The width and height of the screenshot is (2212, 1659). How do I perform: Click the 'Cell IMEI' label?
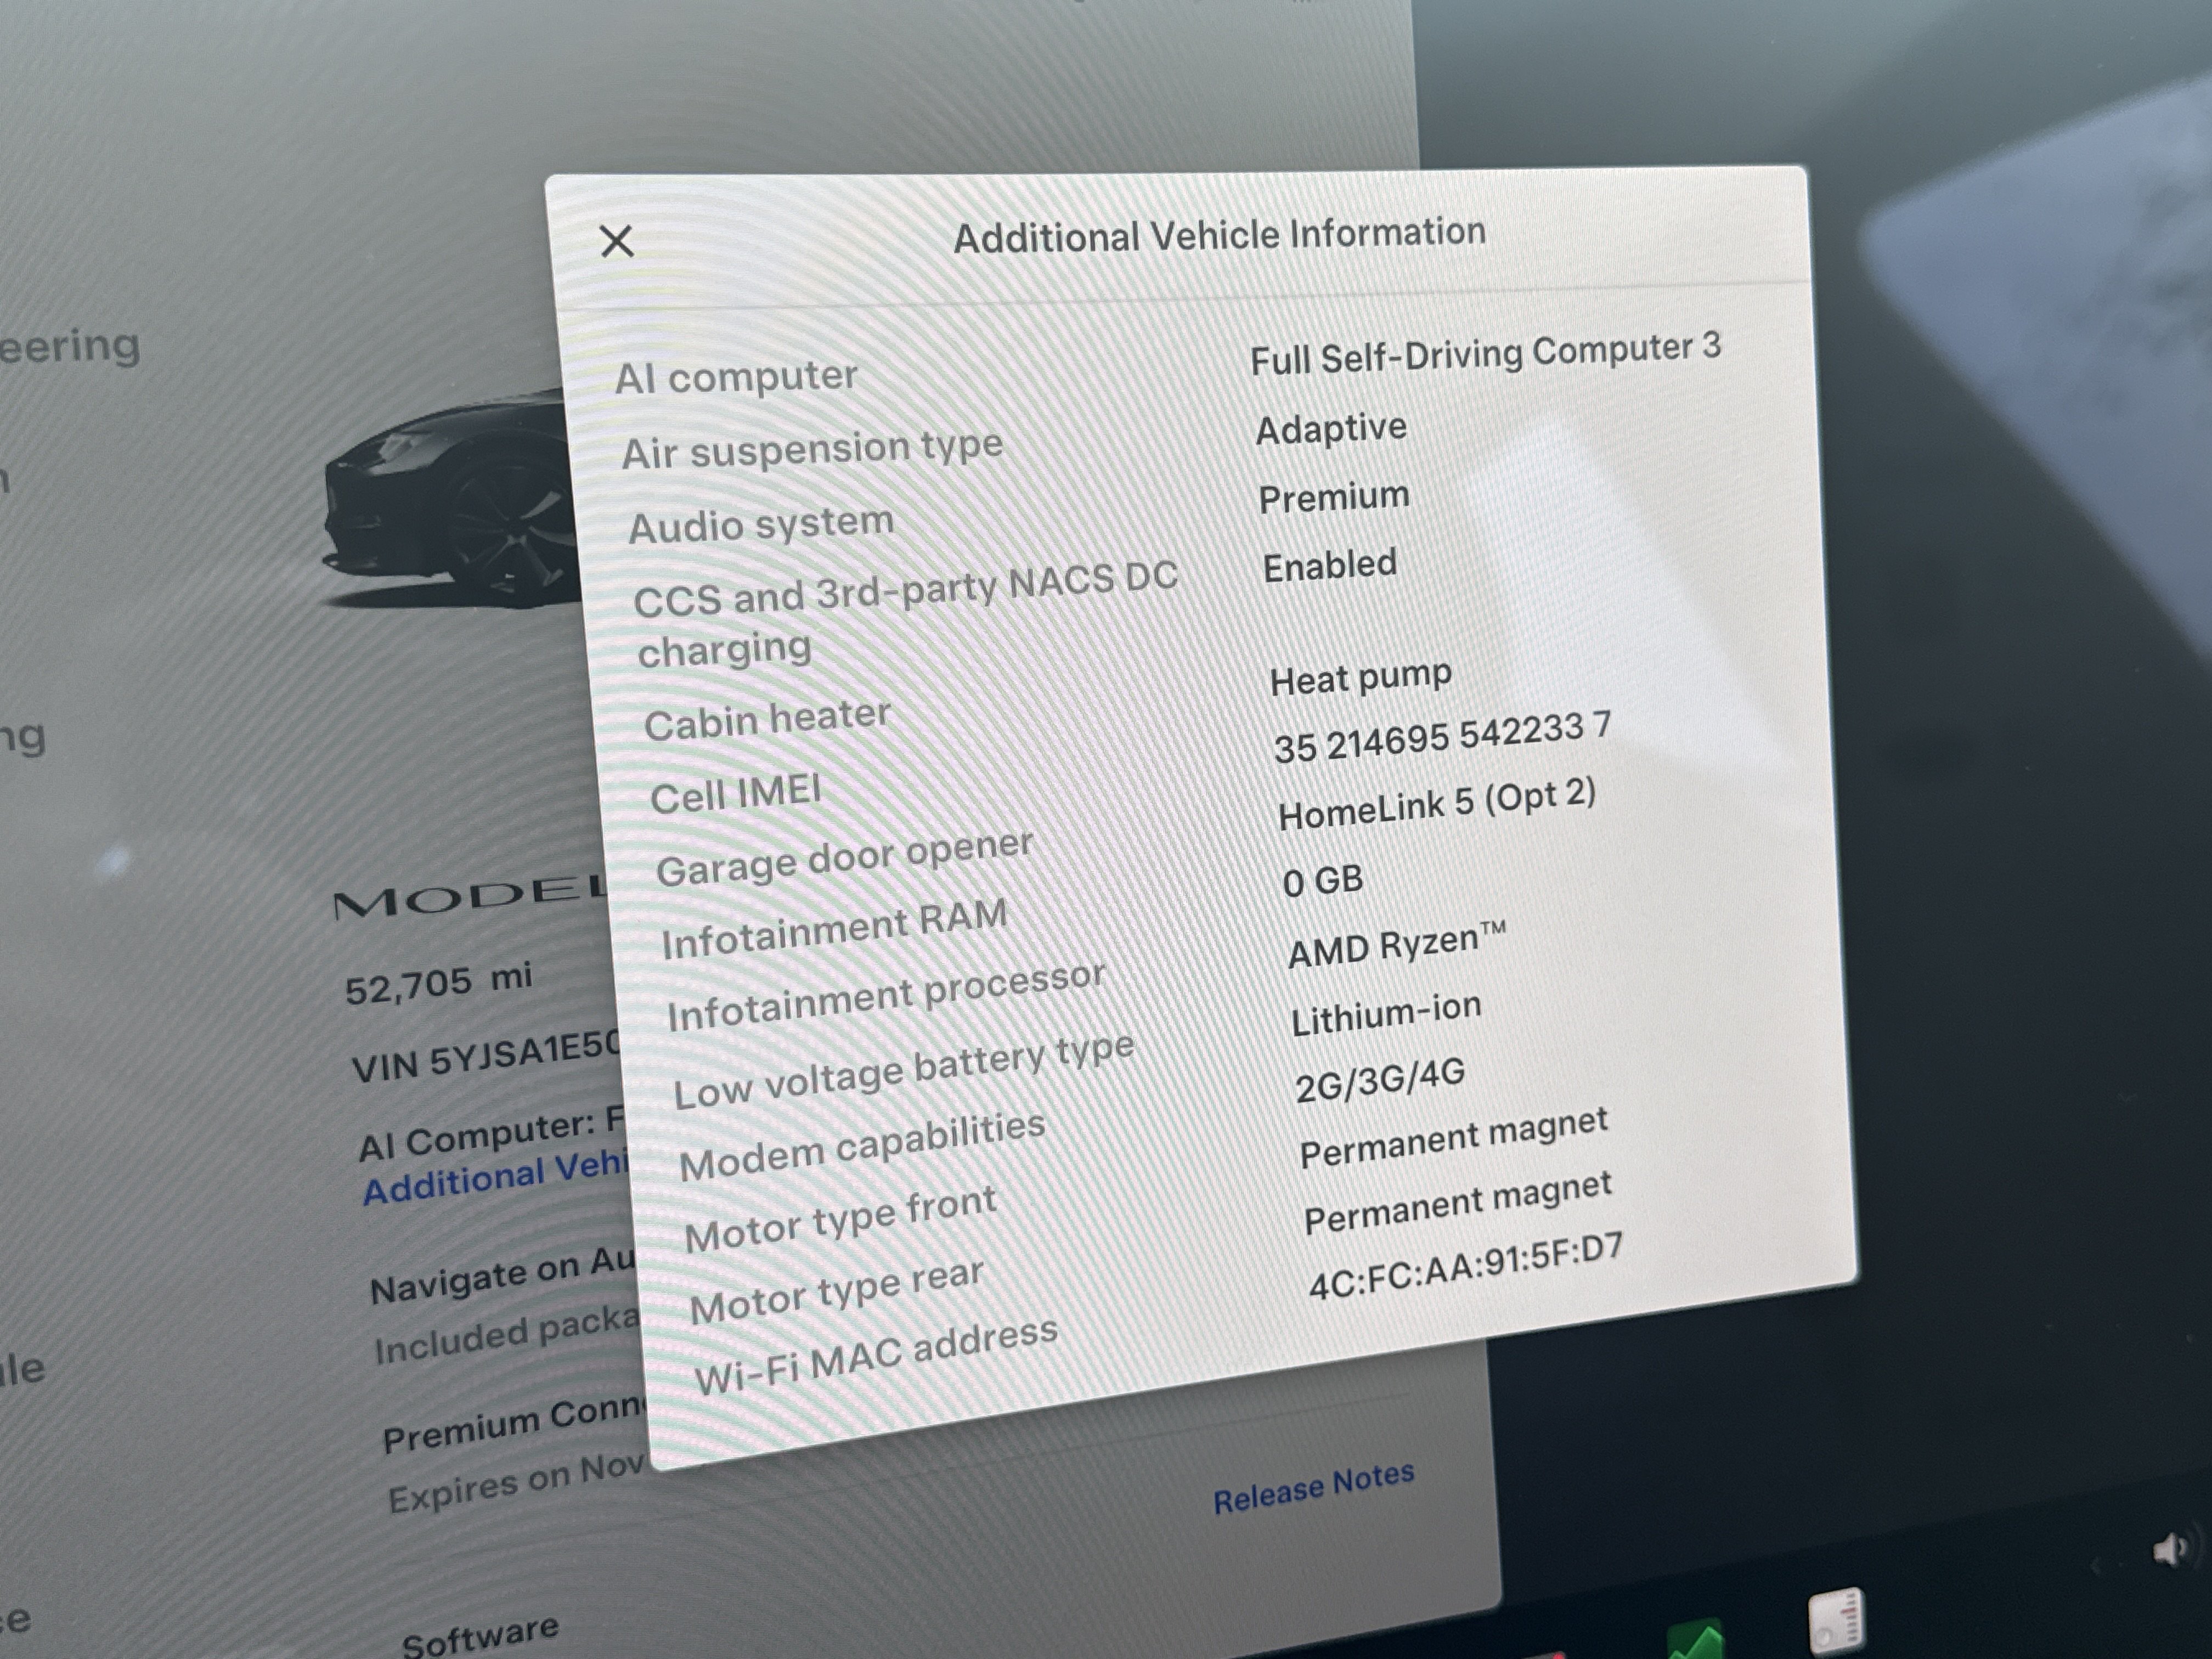735,794
